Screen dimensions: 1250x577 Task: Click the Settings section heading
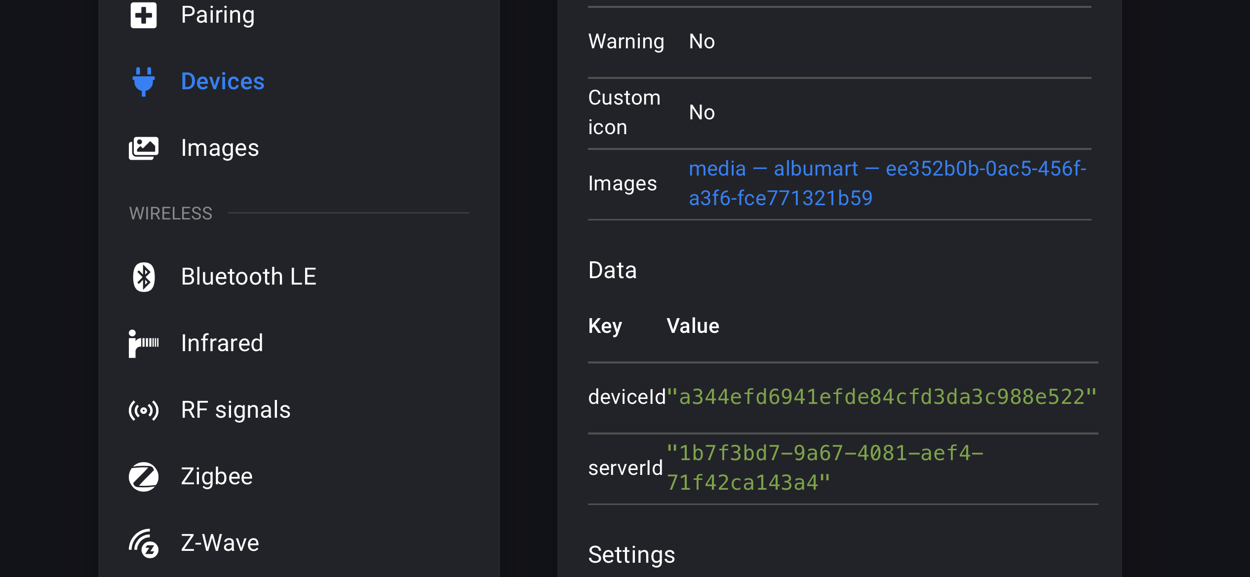(x=631, y=555)
